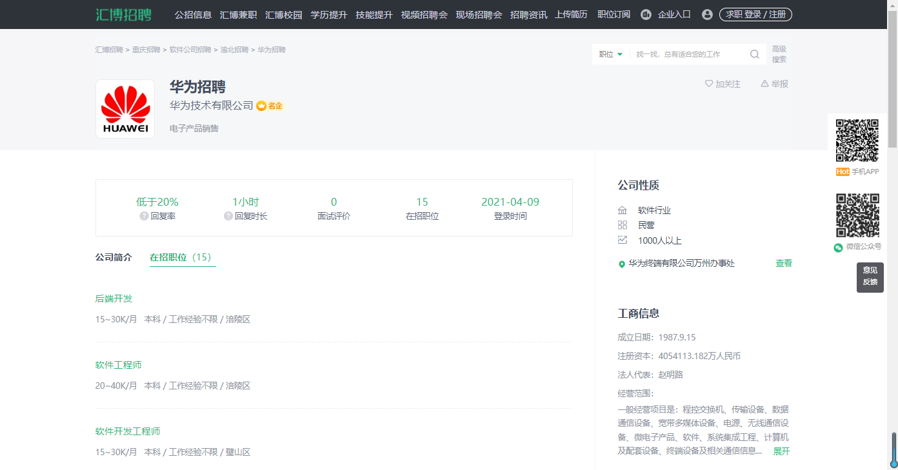Click the 华为招聘 breadcrumb item

(x=272, y=50)
